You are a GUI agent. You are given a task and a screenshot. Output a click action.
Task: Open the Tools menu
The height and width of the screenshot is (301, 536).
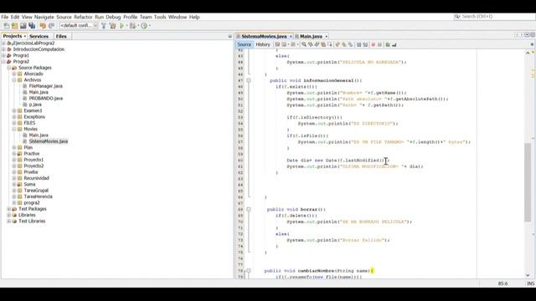click(x=160, y=17)
